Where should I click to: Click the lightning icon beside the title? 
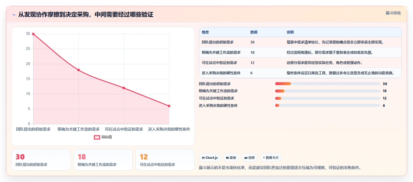click(x=14, y=15)
